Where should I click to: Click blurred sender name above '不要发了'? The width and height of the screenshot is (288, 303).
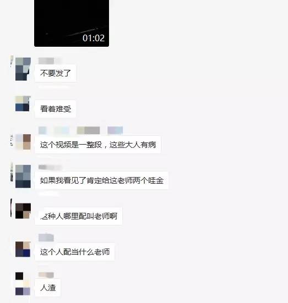point(50,60)
